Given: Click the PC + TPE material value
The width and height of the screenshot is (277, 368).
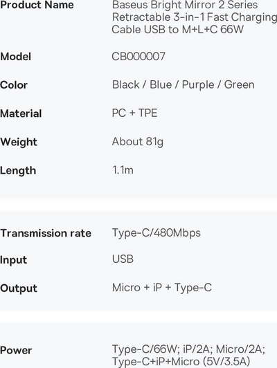Looking at the screenshot, I should [134, 113].
